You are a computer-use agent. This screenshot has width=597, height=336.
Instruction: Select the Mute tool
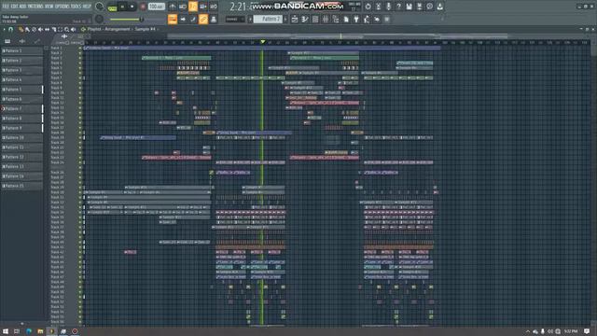pos(40,29)
